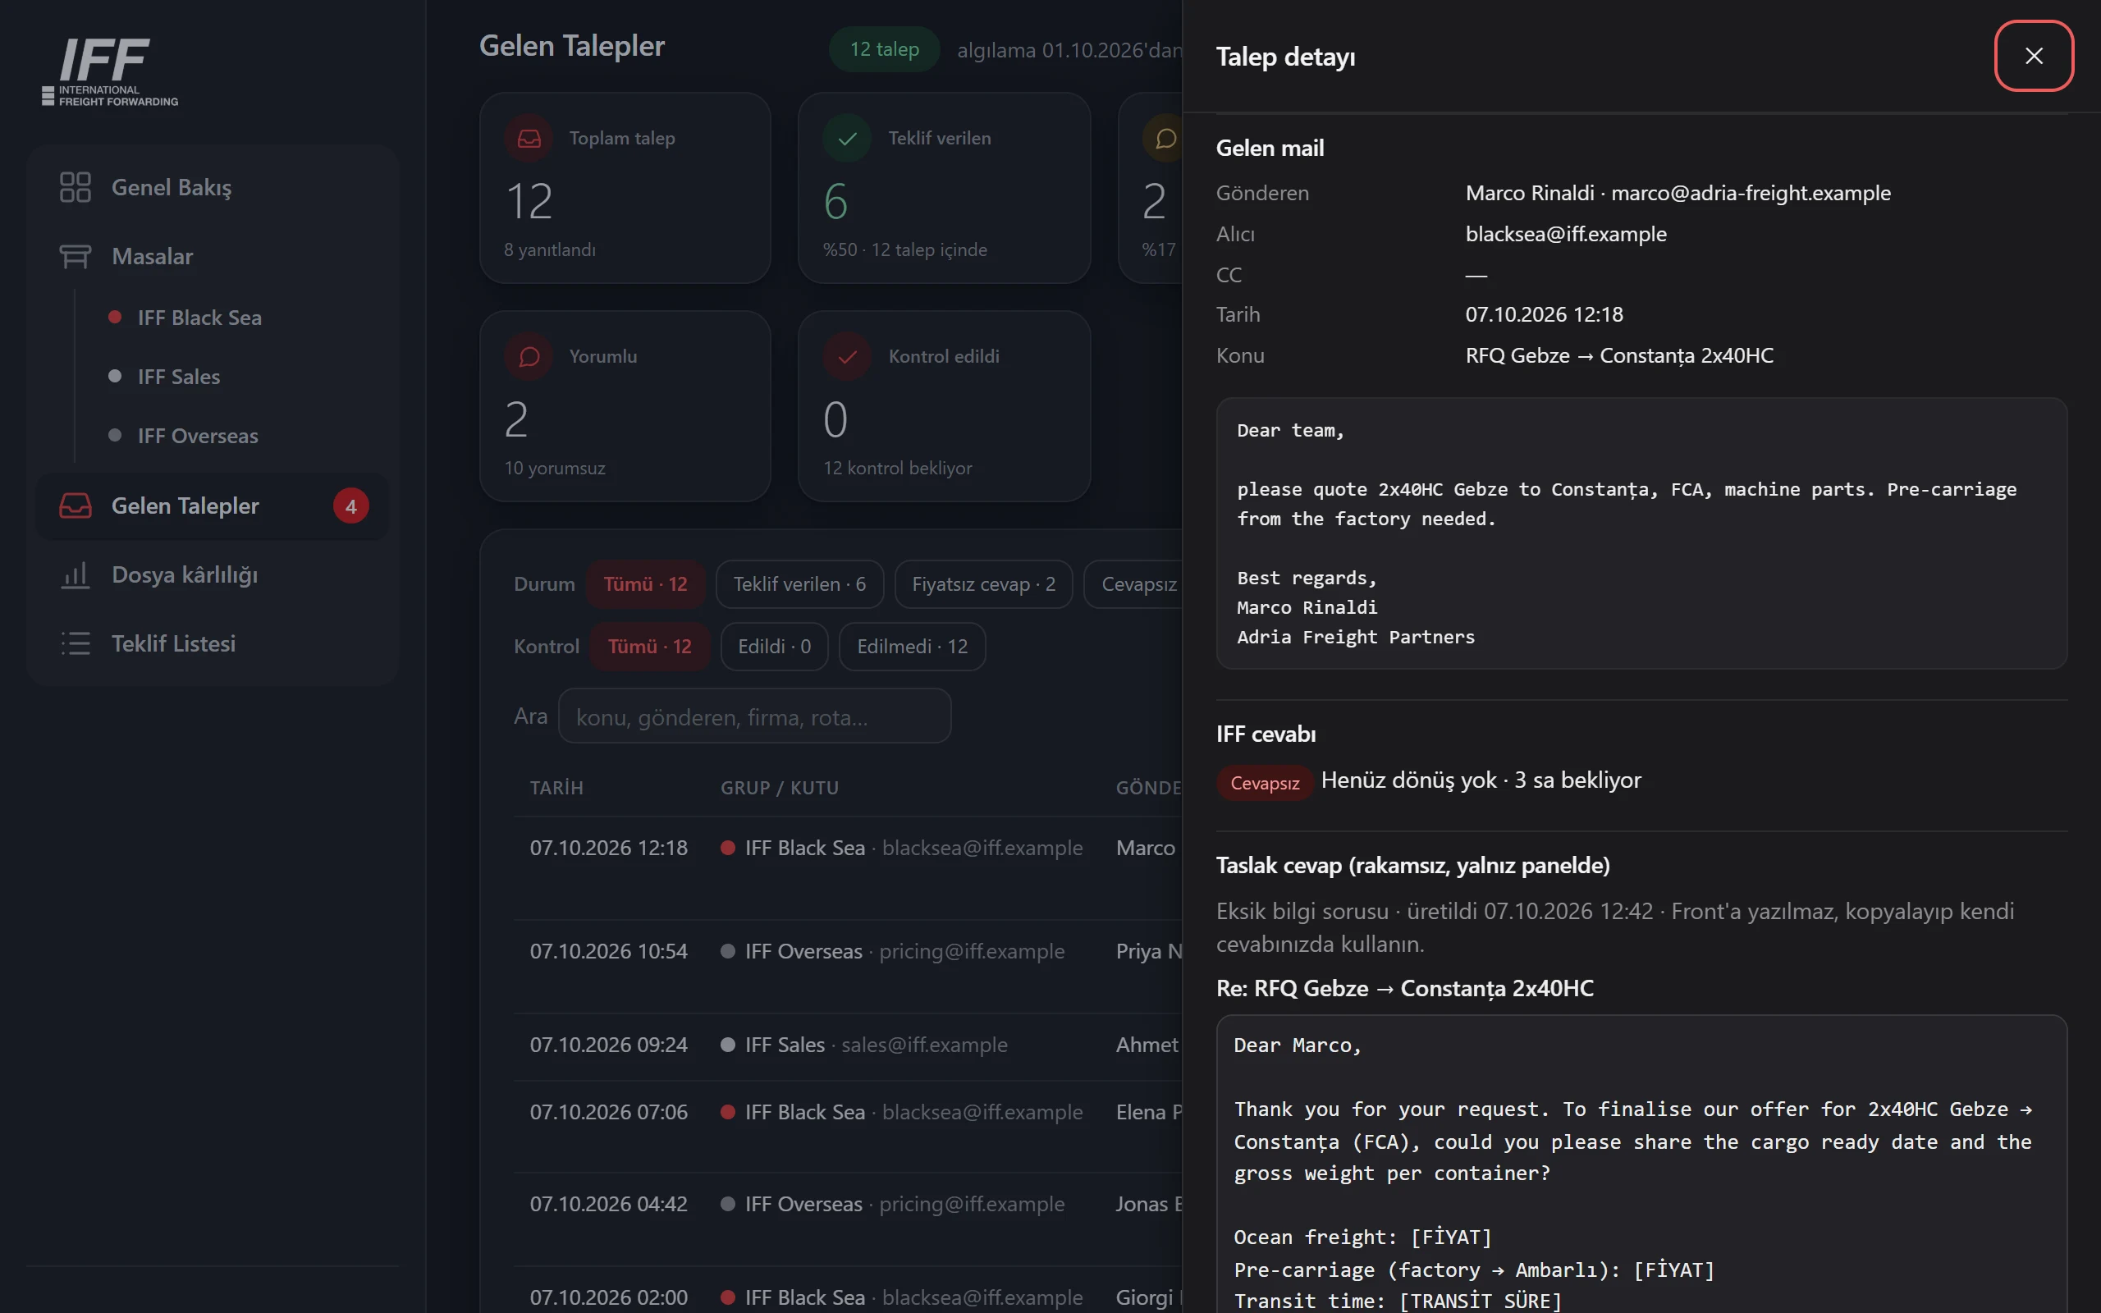Click the Toplam talep inbox icon

pyautogui.click(x=529, y=138)
